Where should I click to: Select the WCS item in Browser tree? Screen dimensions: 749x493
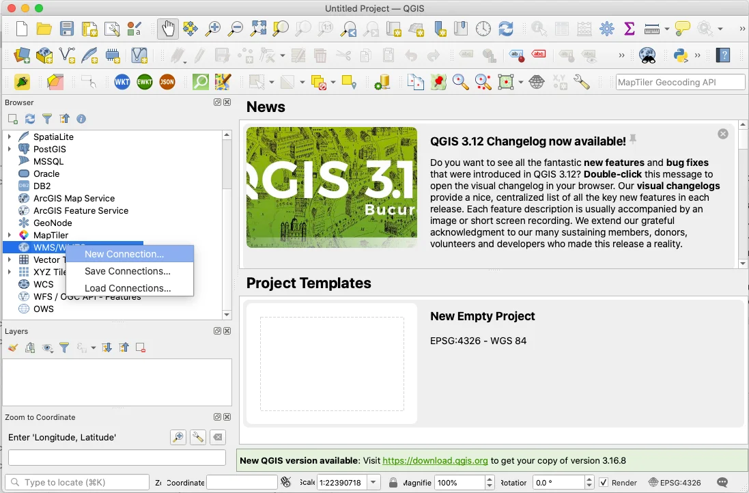click(x=44, y=284)
